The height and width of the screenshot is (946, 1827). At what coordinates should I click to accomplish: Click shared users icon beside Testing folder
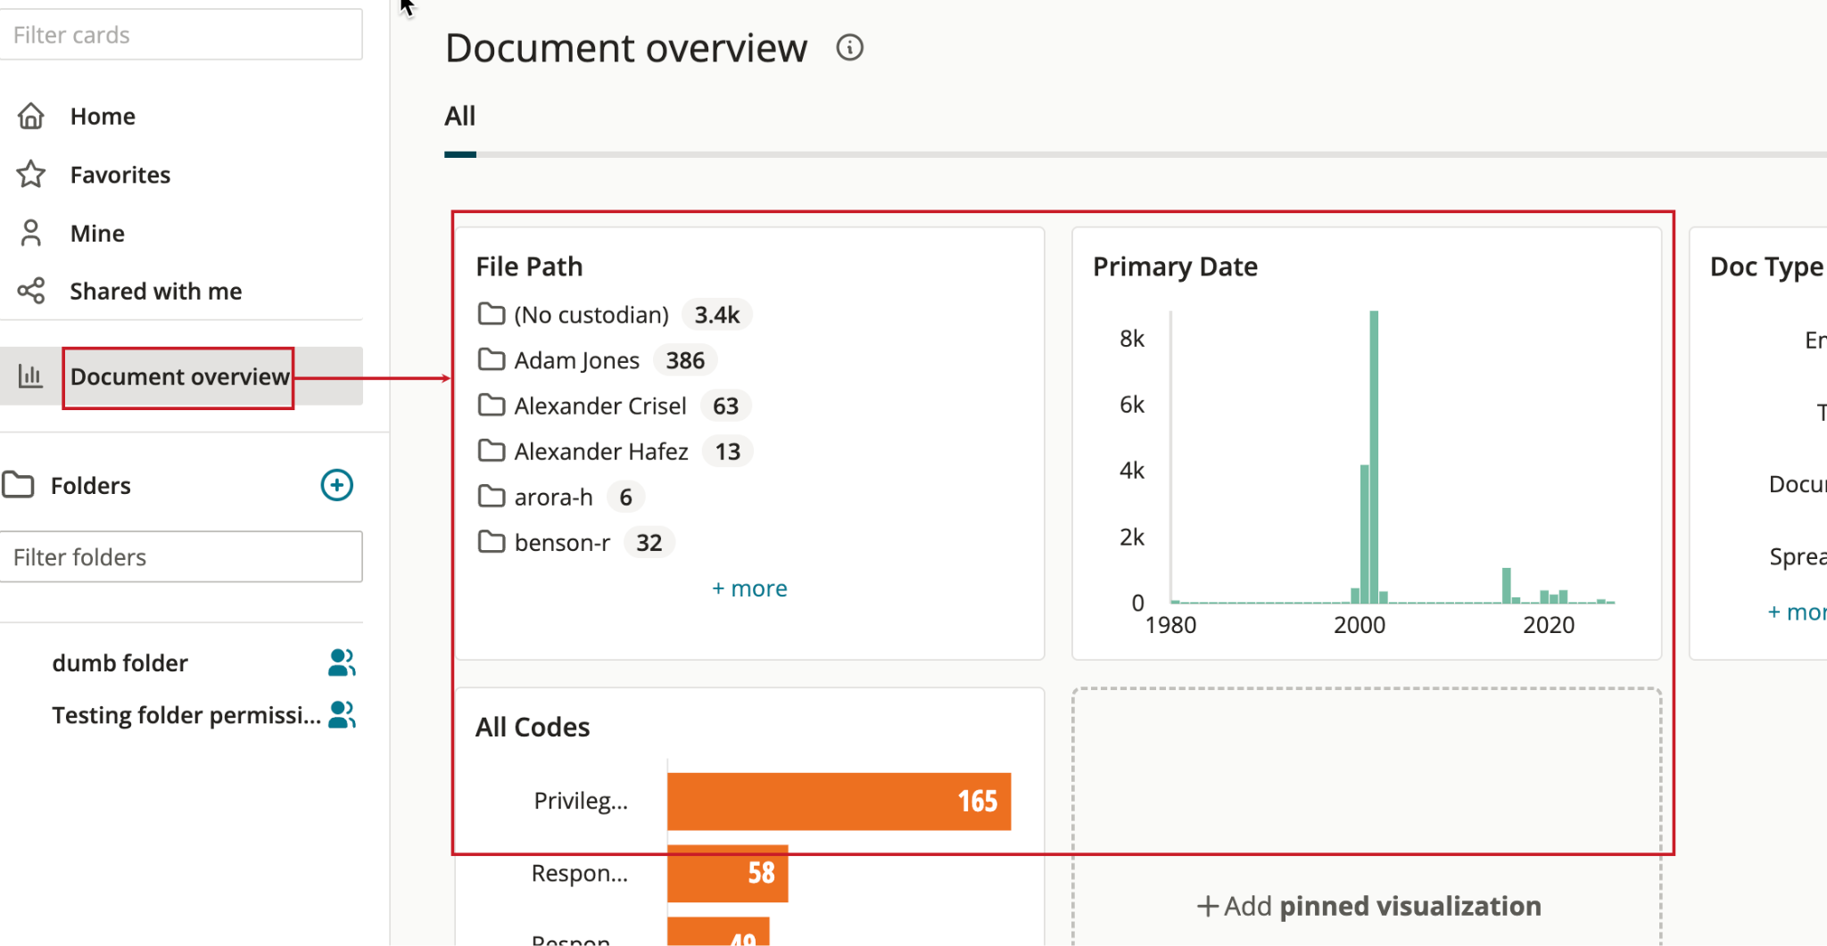342,714
